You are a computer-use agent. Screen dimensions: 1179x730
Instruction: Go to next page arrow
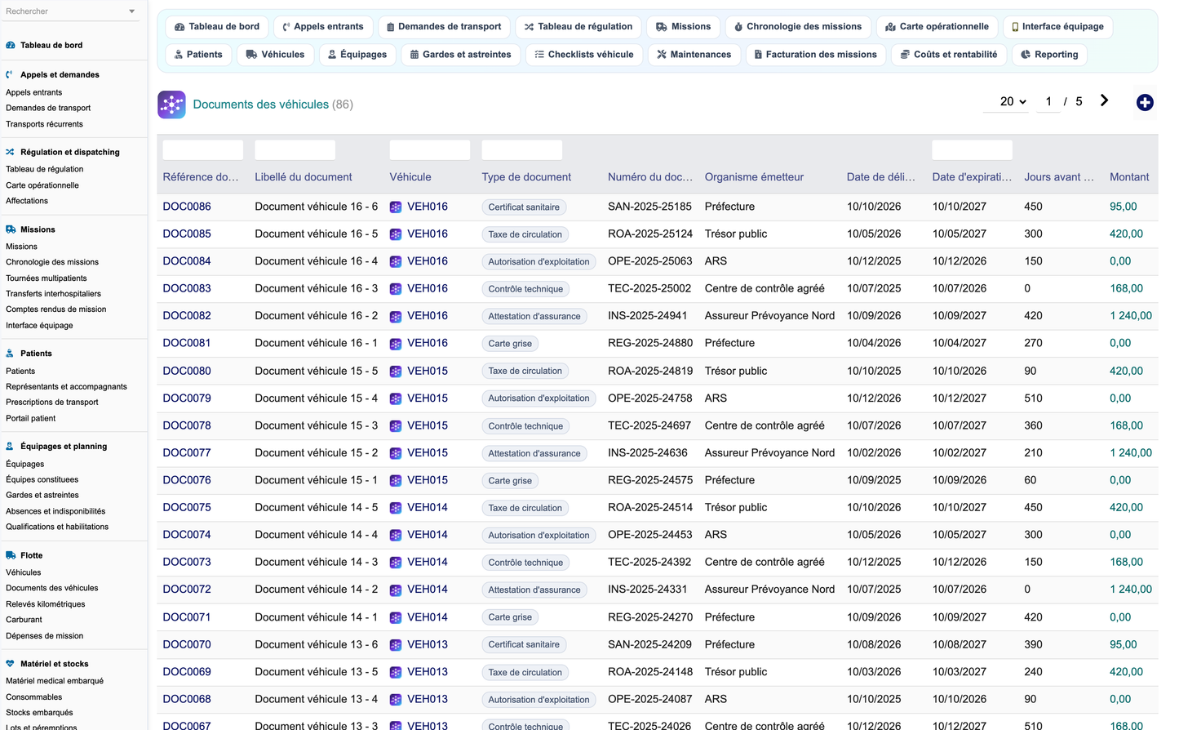pos(1104,100)
